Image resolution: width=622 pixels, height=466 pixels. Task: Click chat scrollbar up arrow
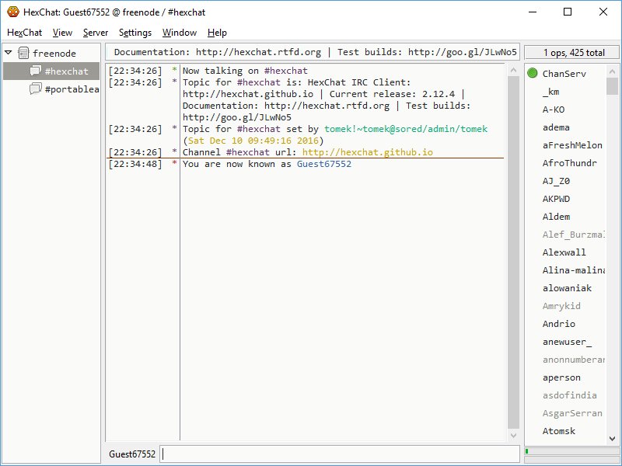click(x=513, y=70)
